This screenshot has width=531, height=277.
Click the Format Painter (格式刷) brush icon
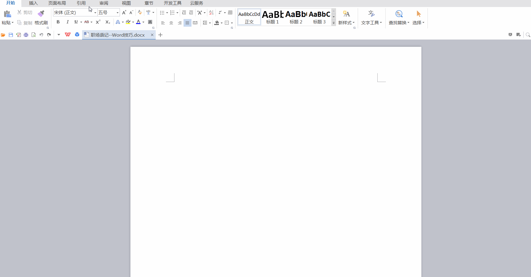[x=41, y=13]
